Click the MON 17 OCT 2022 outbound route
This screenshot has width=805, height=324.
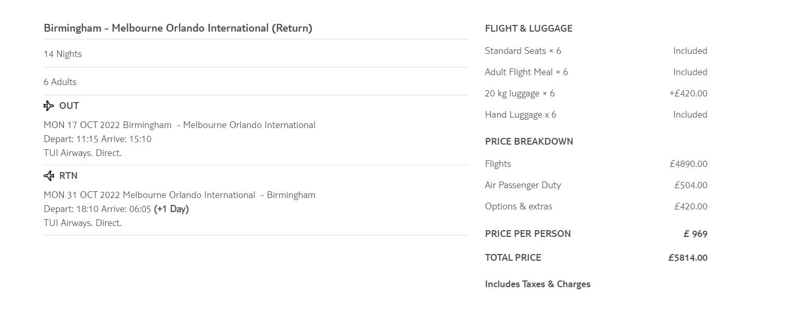pos(180,125)
